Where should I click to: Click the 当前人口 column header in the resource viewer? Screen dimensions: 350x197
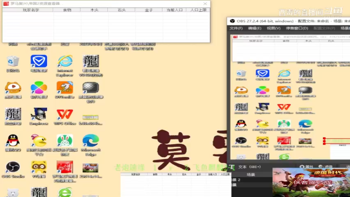(x=174, y=10)
